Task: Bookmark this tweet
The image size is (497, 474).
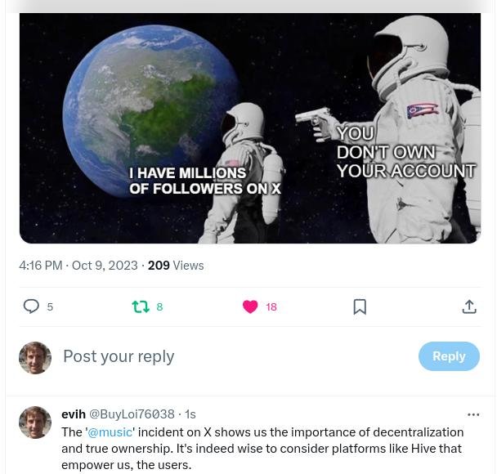Action: 360,306
